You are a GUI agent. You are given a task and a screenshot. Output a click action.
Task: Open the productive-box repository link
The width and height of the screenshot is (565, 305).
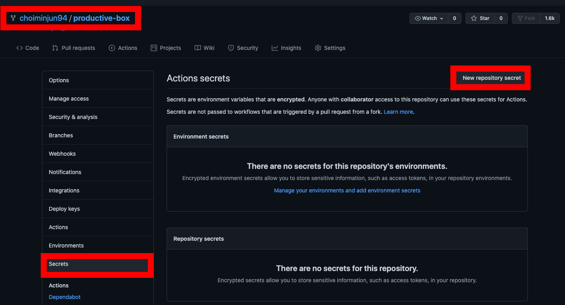(101, 18)
